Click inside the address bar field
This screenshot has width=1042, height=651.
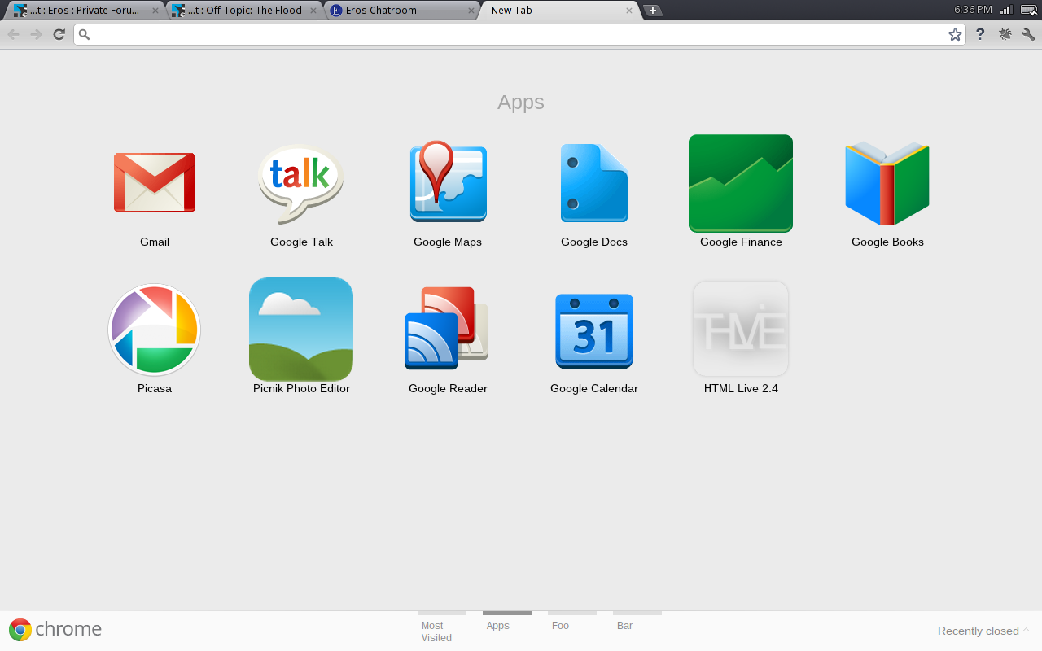pyautogui.click(x=519, y=34)
